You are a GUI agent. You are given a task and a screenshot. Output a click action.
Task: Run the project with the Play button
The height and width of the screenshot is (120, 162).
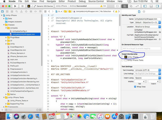point(15,6)
